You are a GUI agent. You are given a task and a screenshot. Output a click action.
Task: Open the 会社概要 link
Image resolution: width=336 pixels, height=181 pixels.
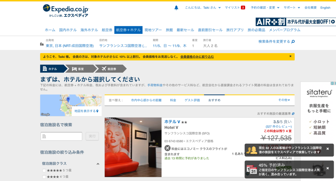tap(310, 8)
